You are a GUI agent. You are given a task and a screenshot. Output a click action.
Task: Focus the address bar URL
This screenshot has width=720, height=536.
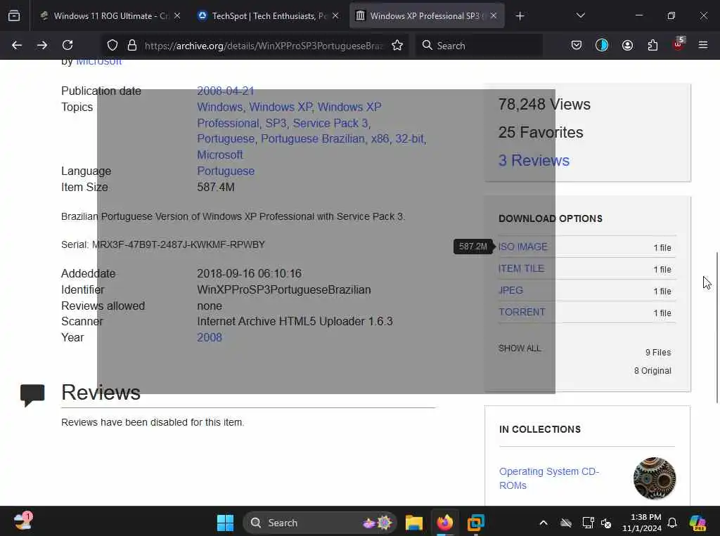click(264, 46)
